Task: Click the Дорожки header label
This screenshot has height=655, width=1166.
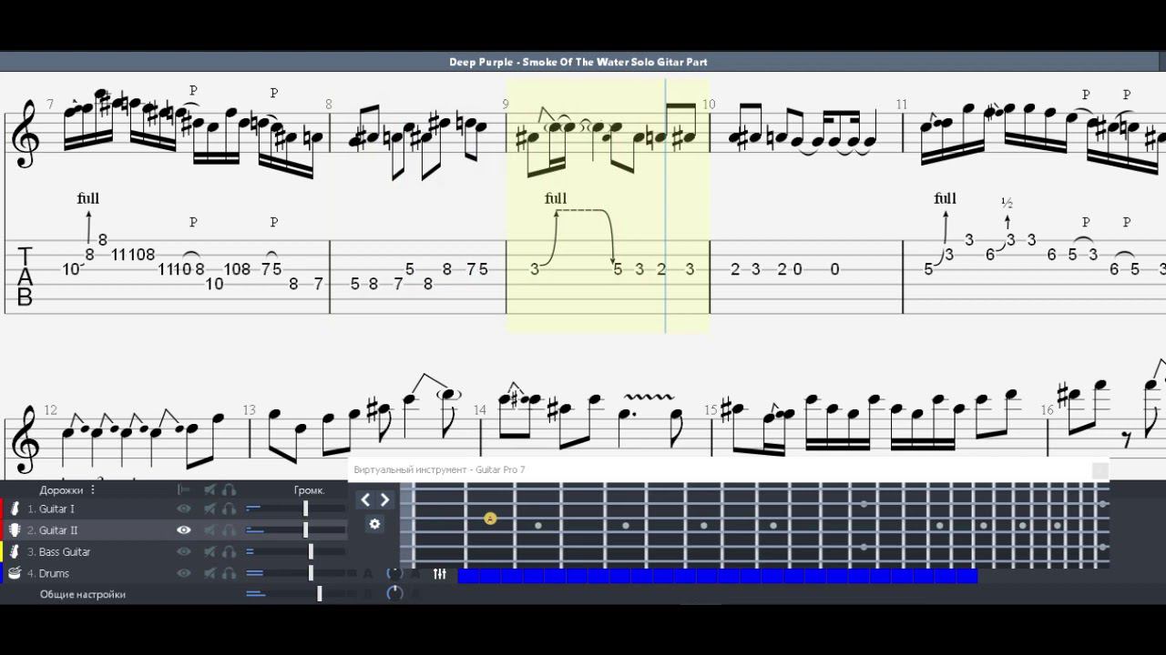Action: coord(61,489)
